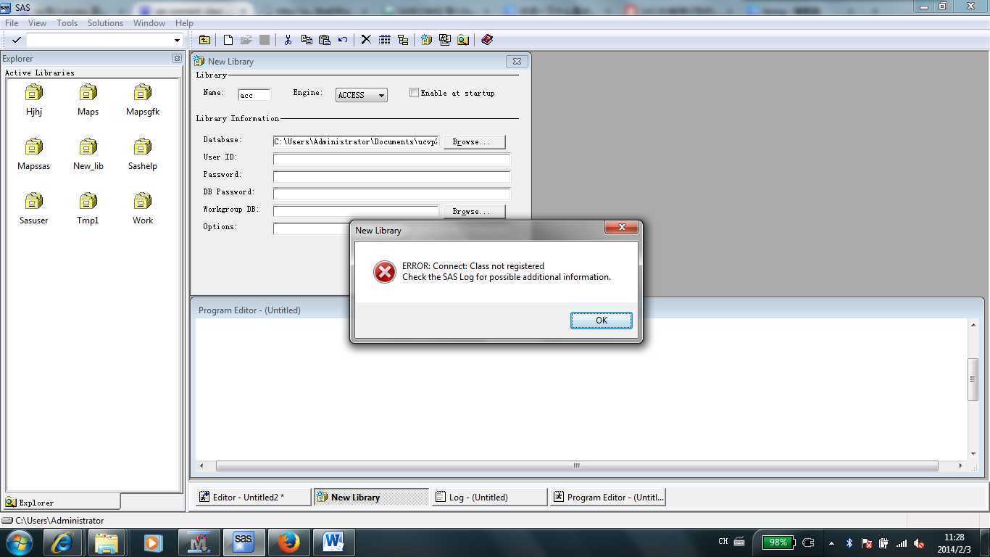The height and width of the screenshot is (557, 990).
Task: Click the Workgroup DB input field
Action: [356, 211]
